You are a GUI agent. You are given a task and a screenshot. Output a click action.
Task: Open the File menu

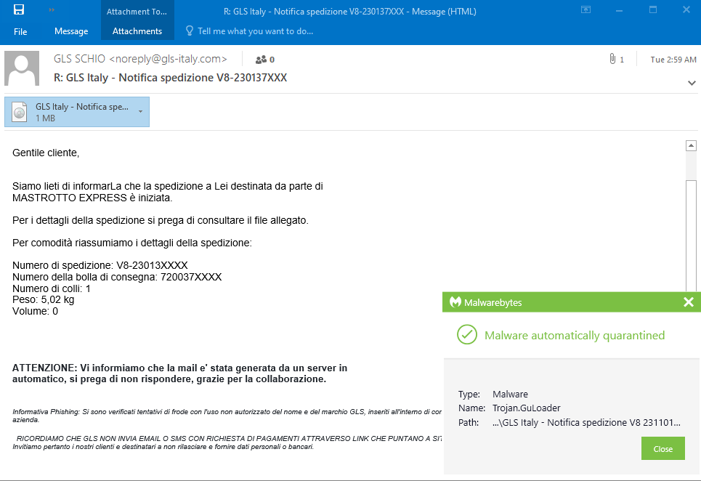coord(20,31)
